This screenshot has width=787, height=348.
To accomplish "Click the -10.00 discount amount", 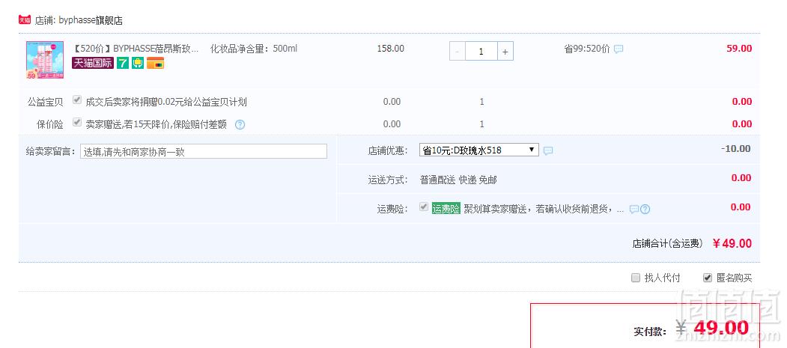I will click(735, 149).
